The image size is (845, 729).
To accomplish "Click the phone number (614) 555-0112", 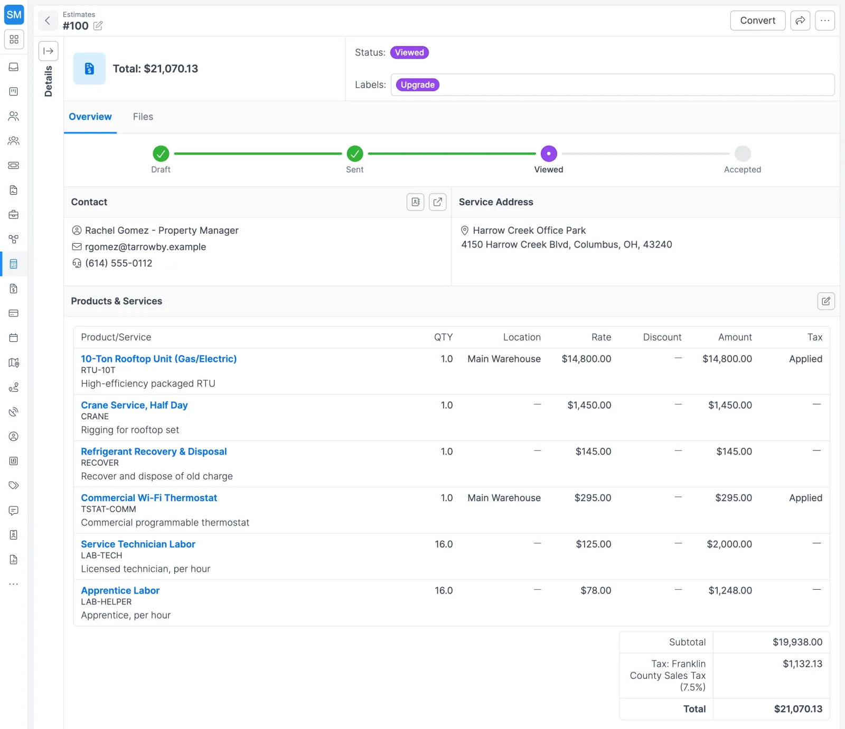I will tap(119, 263).
